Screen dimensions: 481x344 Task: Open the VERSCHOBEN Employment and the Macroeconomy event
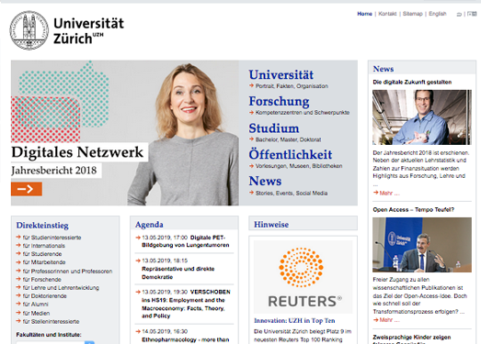[186, 304]
